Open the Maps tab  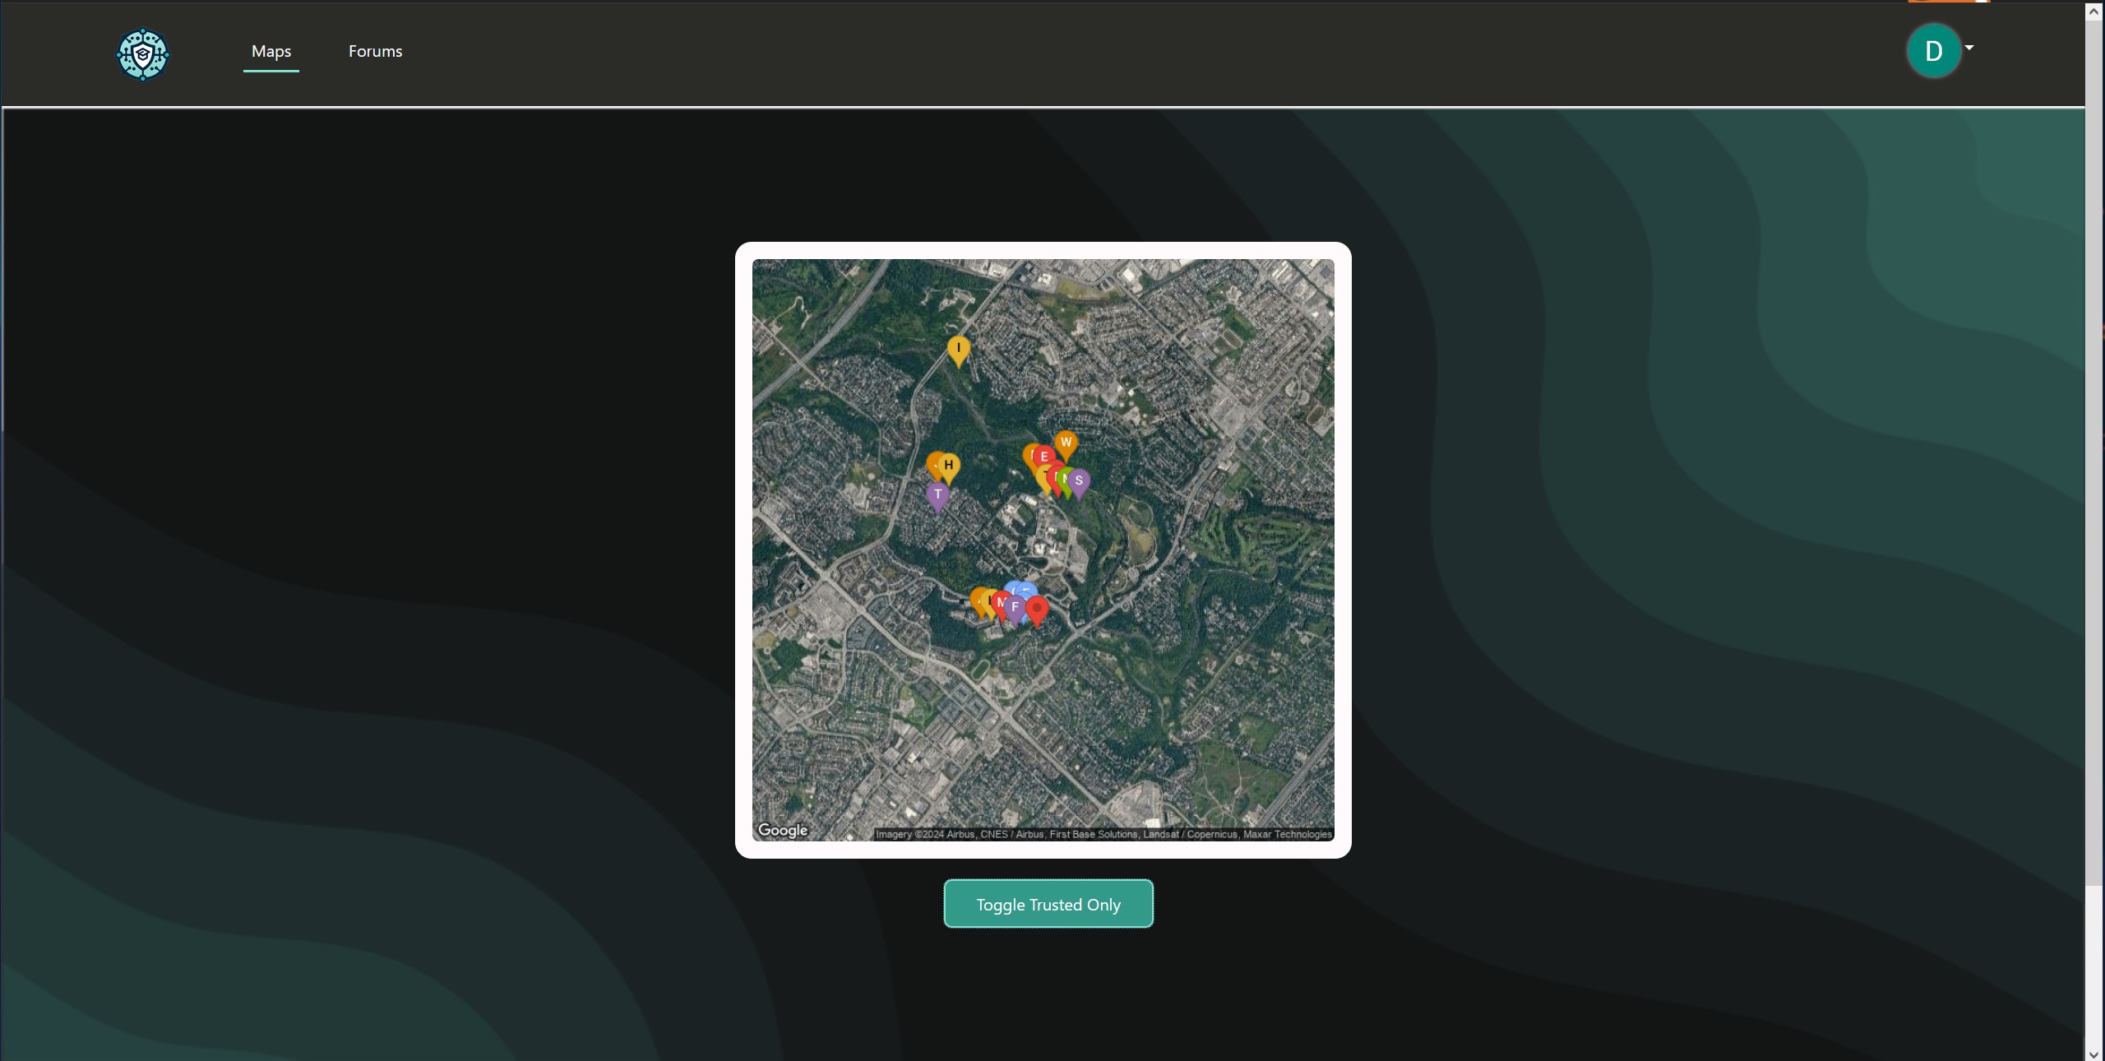coord(271,51)
